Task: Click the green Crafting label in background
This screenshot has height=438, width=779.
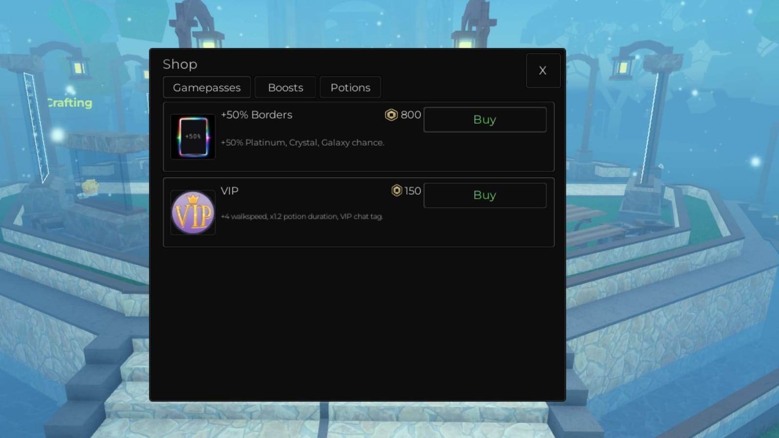Action: (70, 103)
